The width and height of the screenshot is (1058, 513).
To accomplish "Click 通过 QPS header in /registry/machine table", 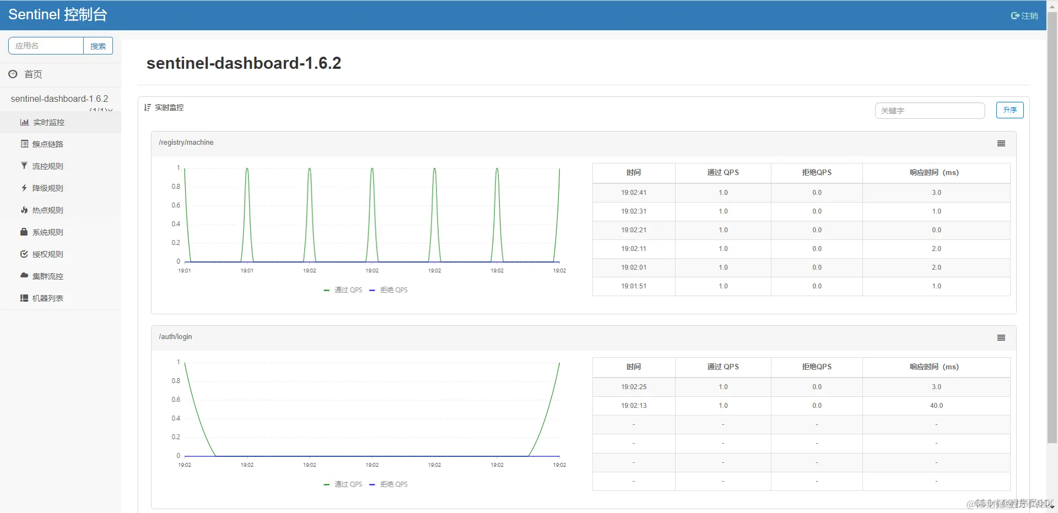I will 723,172.
